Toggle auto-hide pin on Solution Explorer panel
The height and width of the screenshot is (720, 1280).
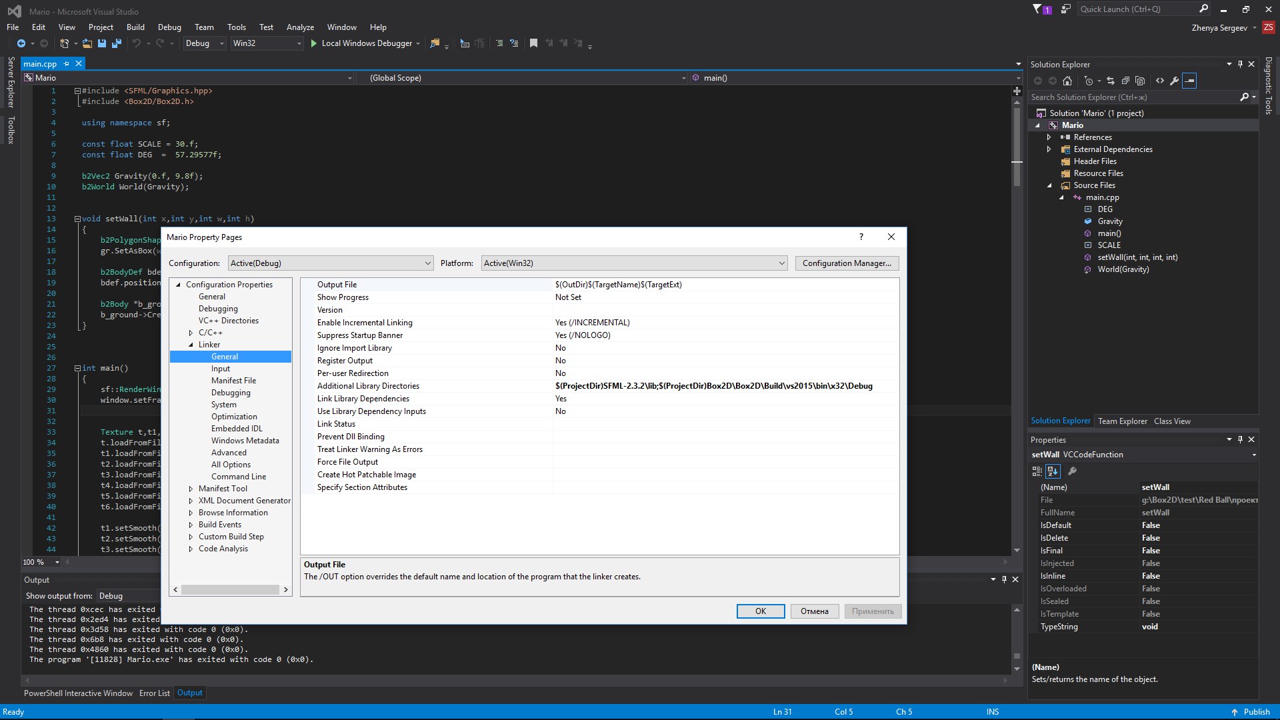coord(1240,64)
